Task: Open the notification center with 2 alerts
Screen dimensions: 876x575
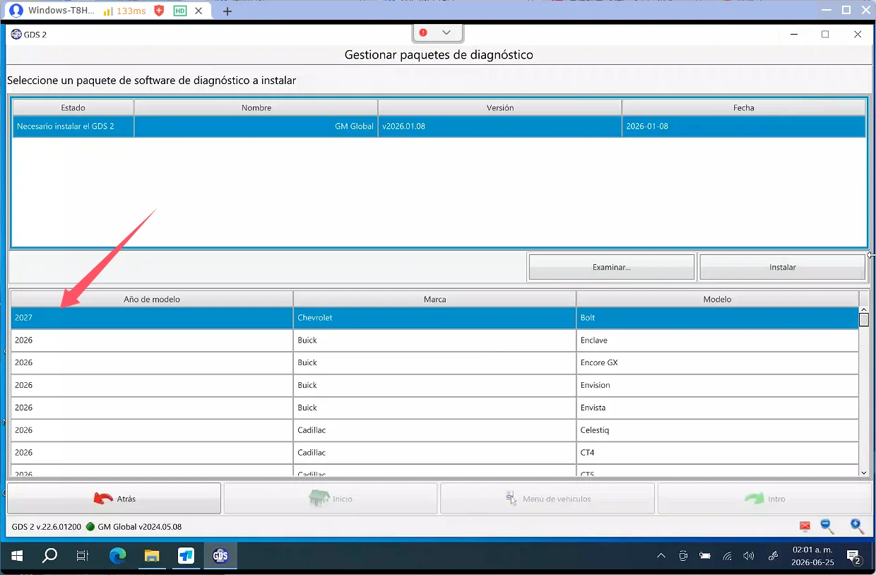Action: pyautogui.click(x=853, y=557)
